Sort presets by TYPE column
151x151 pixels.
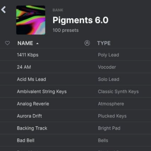[x=104, y=43]
